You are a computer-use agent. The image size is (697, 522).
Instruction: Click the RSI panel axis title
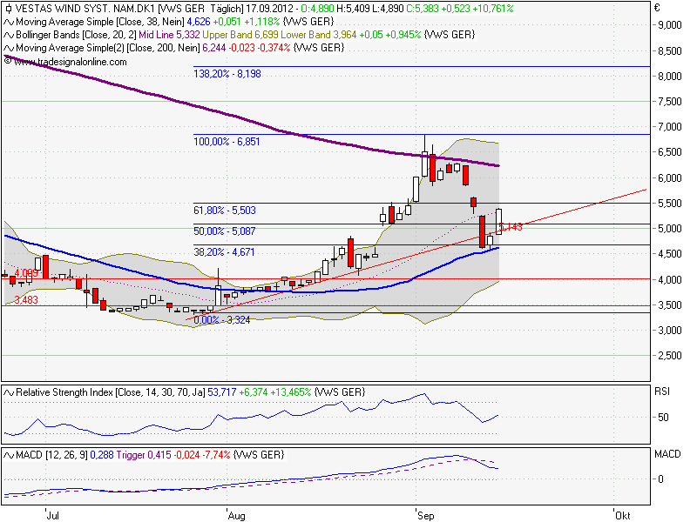[x=662, y=391]
